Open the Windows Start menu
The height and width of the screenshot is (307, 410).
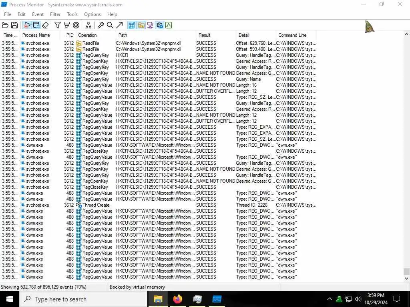[x=10, y=299]
